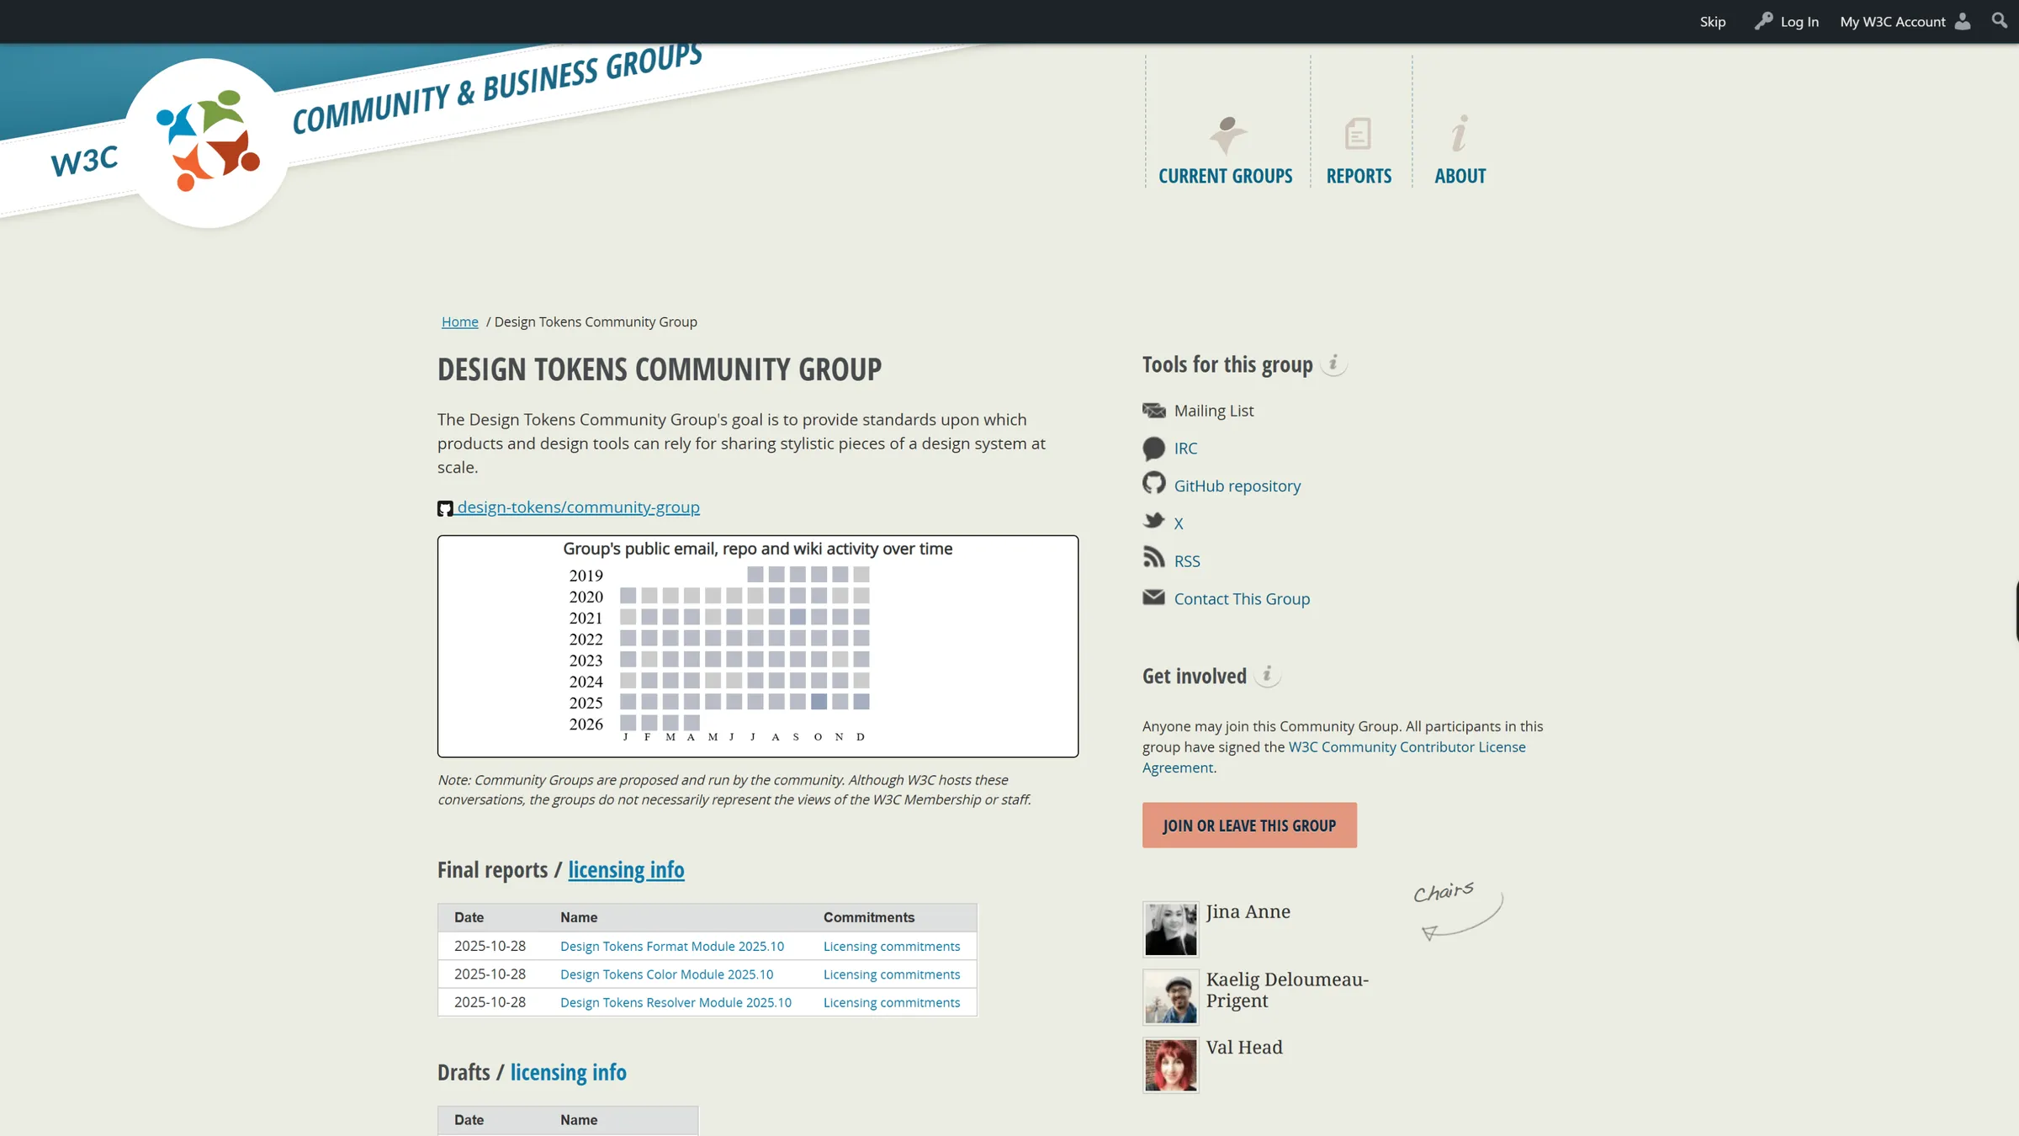
Task: Open Design Tokens Format Module 2025.10
Action: pyautogui.click(x=672, y=946)
